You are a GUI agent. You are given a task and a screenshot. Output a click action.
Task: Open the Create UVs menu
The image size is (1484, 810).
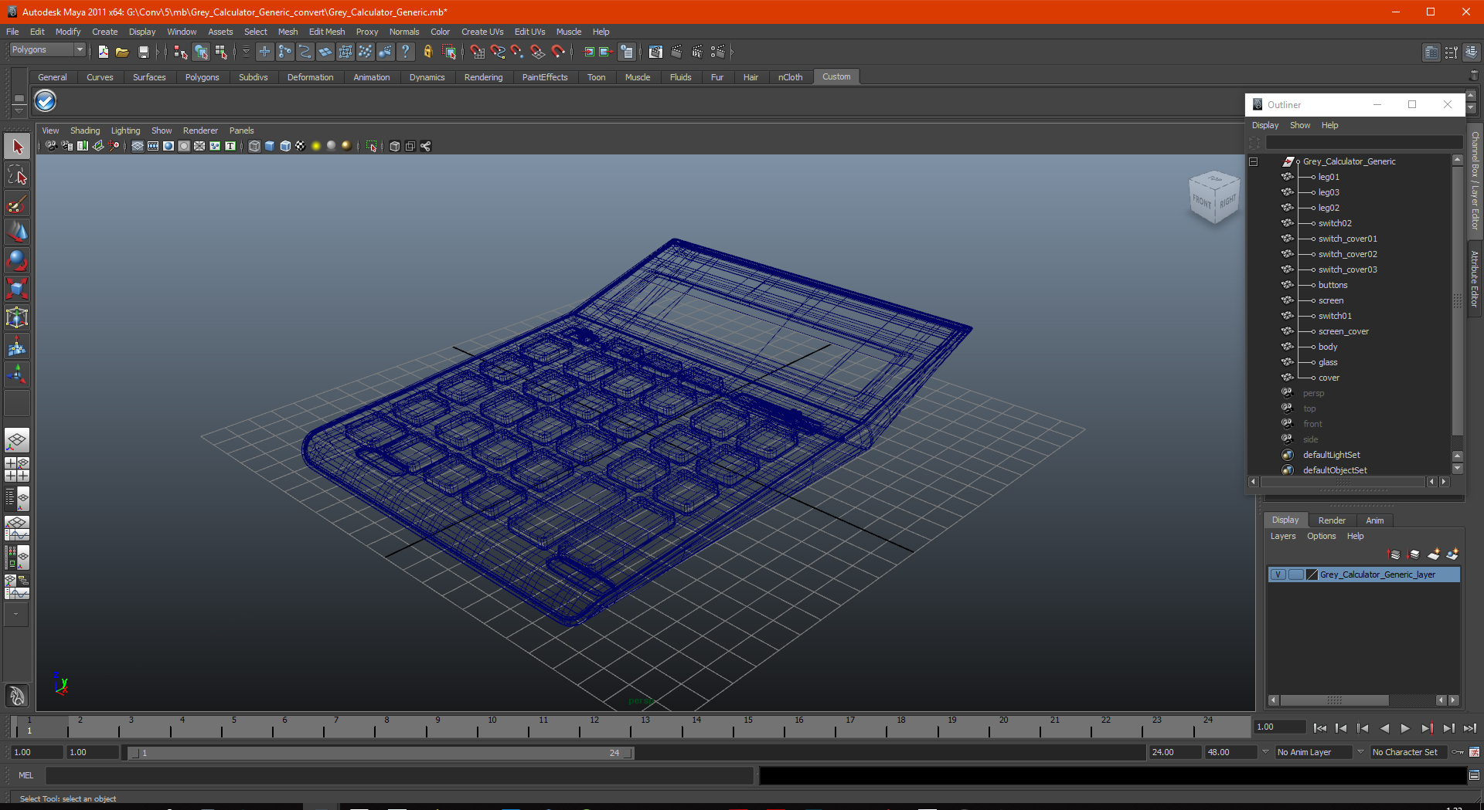pyautogui.click(x=482, y=32)
